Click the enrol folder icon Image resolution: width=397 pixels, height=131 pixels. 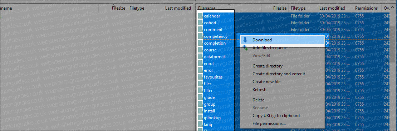[201, 64]
